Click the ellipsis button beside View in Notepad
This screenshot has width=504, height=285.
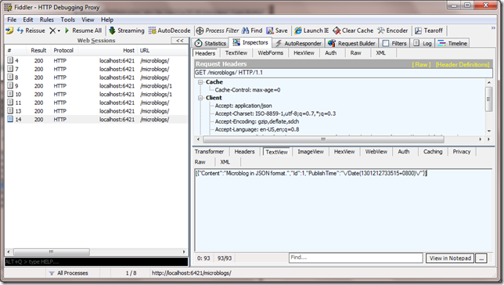[x=481, y=258]
